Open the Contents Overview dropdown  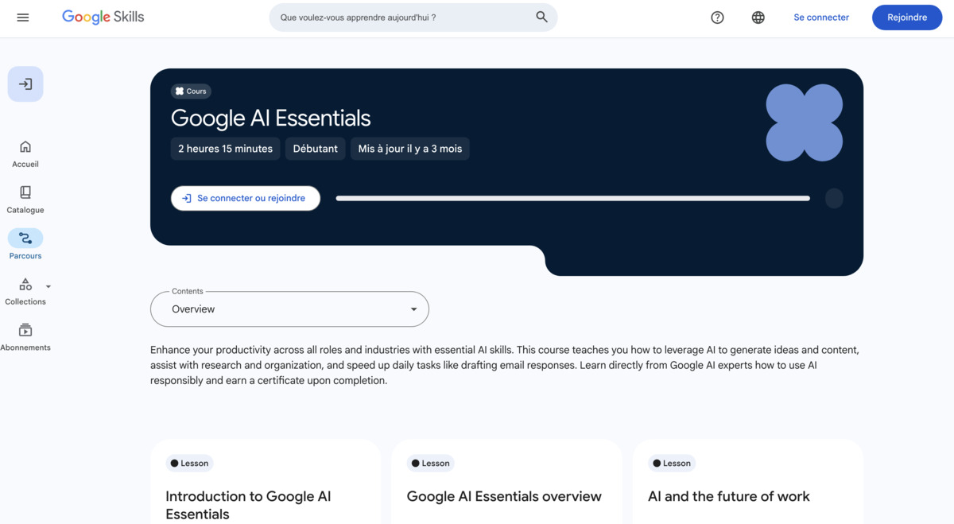click(289, 309)
